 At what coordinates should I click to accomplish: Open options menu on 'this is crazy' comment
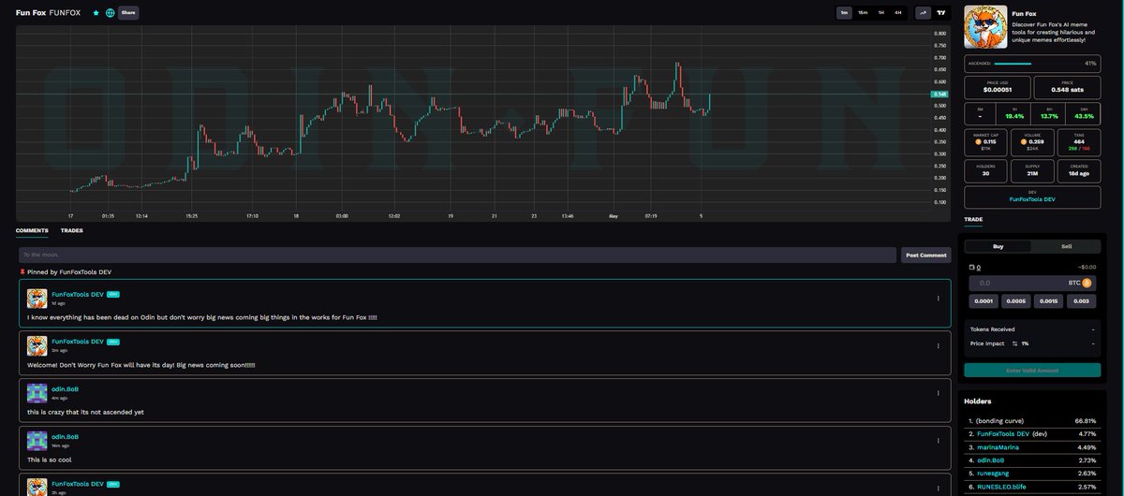point(938,393)
